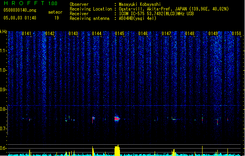This screenshot has height=156, width=245.
Task: Click the tallest yellow intensity bar at 0145
Action: [117, 150]
